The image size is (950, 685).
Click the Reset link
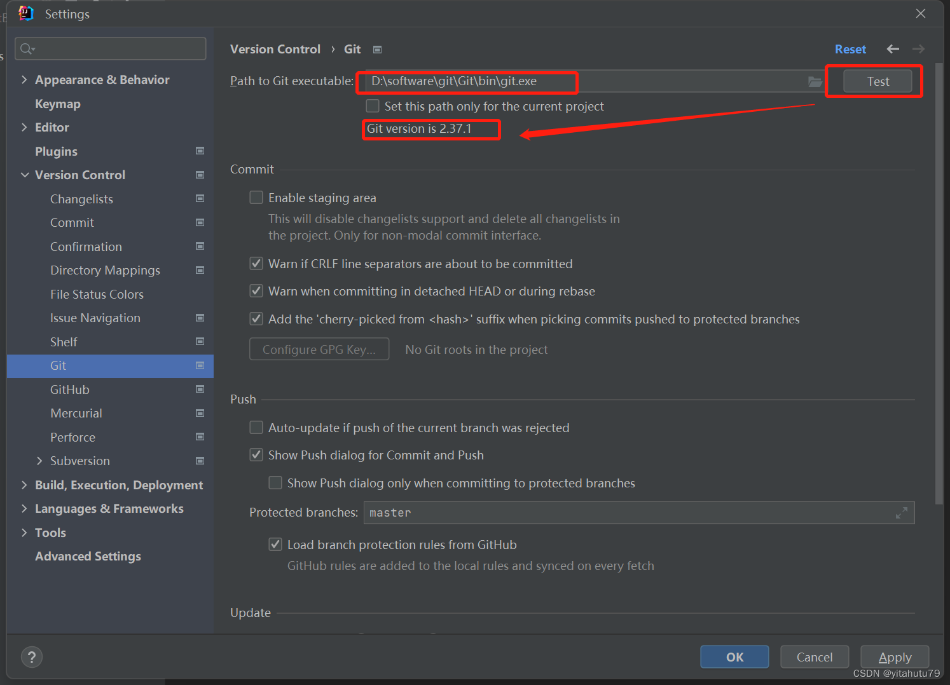(850, 49)
